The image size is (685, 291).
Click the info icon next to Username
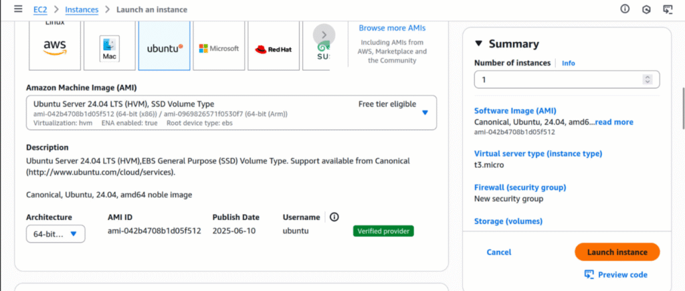point(334,217)
